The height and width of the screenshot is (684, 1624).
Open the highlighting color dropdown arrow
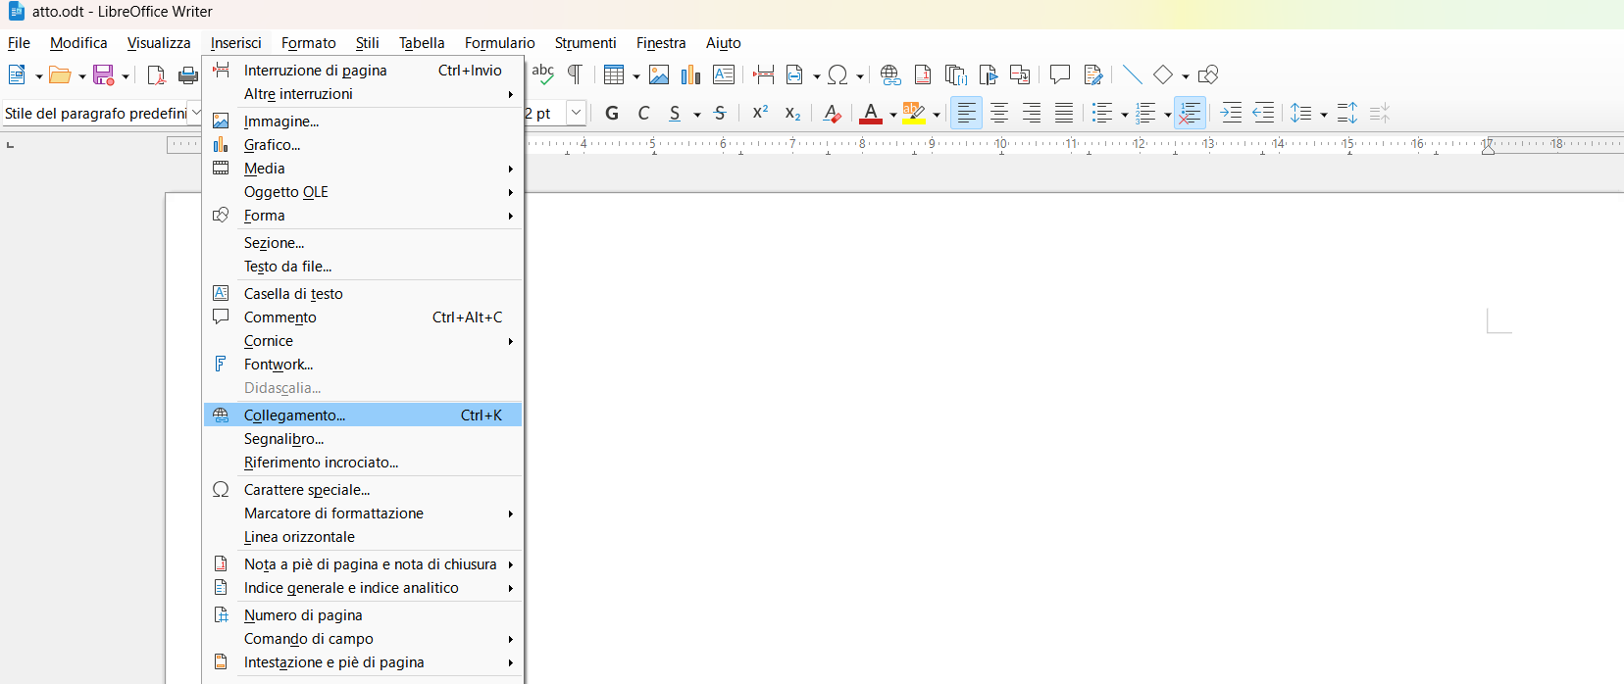pyautogui.click(x=937, y=114)
